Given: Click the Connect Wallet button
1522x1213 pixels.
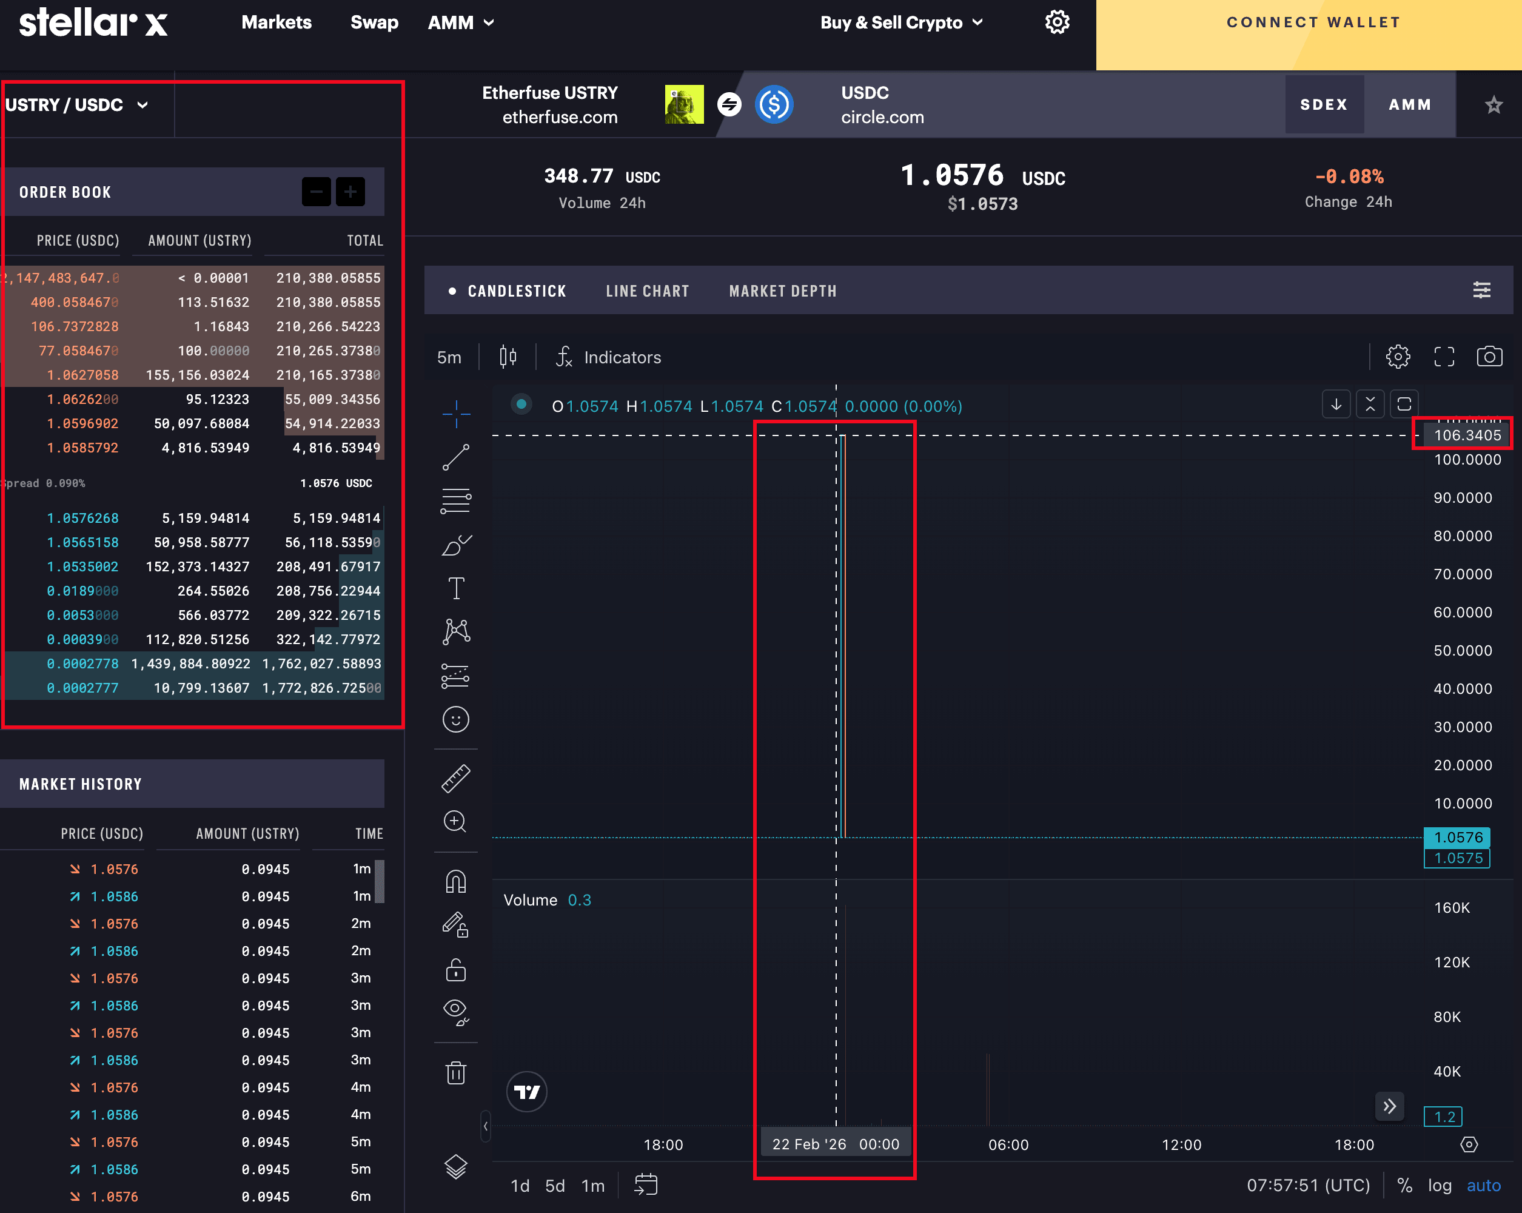Looking at the screenshot, I should coord(1312,22).
